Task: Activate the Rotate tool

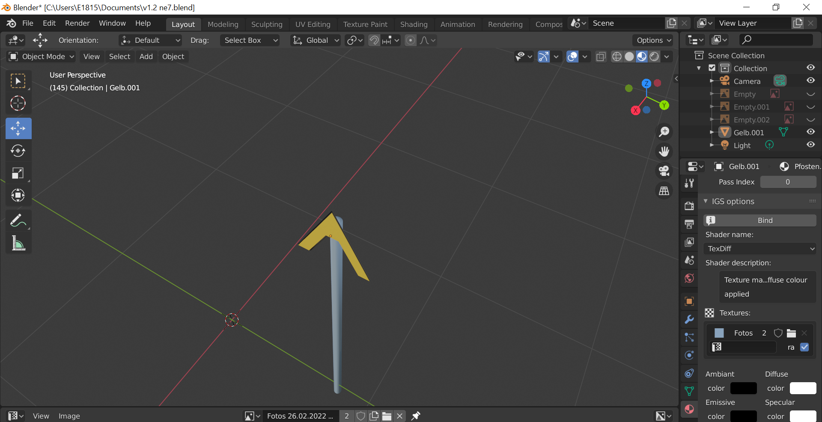Action: (18, 151)
